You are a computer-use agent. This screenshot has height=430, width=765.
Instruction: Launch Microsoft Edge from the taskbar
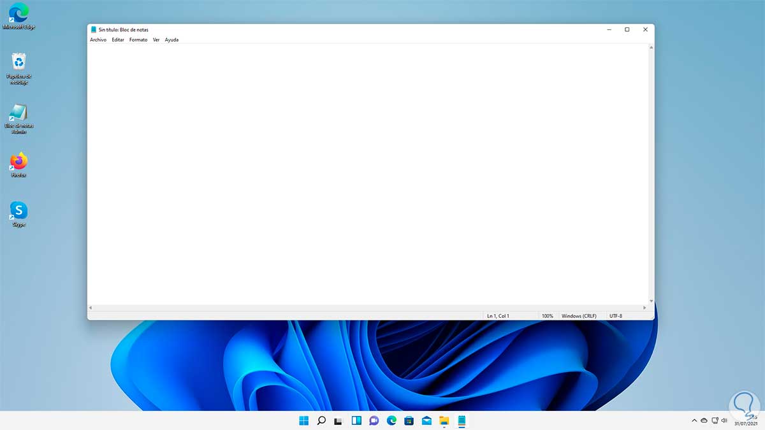pos(391,420)
